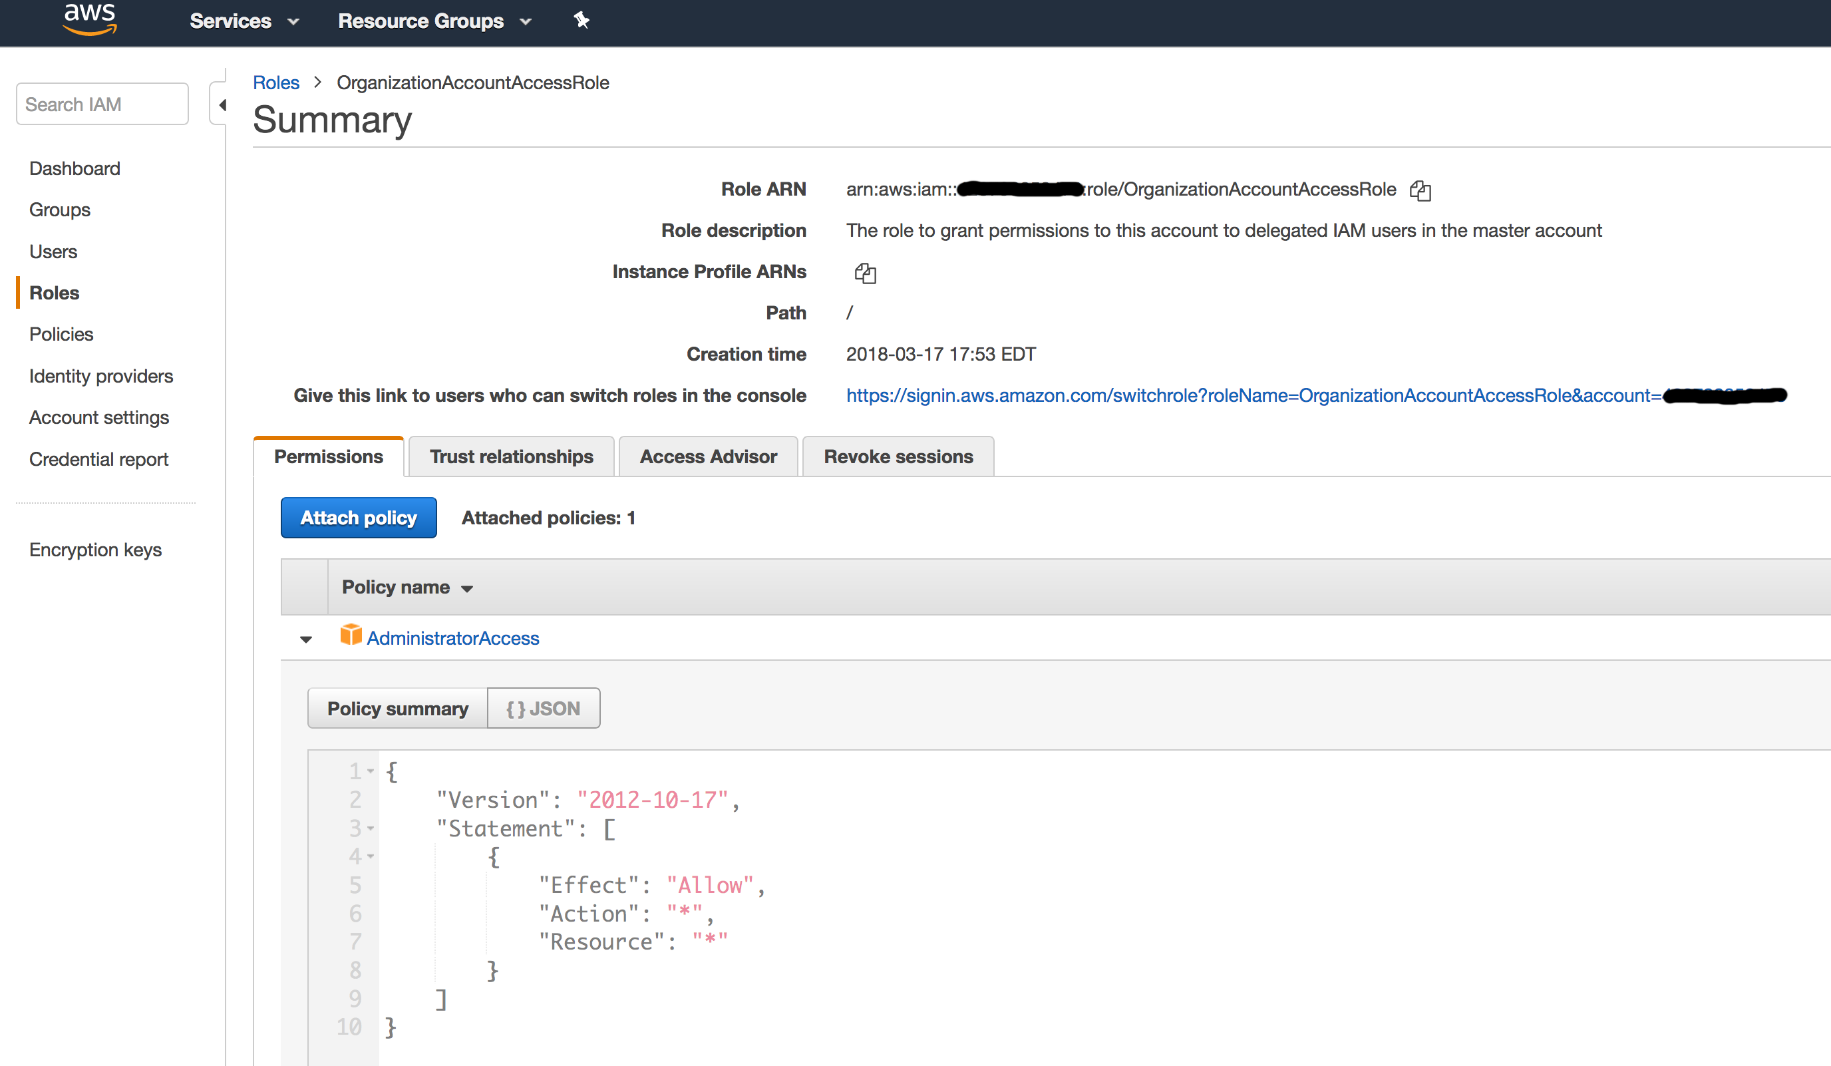Viewport: 1831px width, 1066px height.
Task: Click the Search IAM input field
Action: coord(102,104)
